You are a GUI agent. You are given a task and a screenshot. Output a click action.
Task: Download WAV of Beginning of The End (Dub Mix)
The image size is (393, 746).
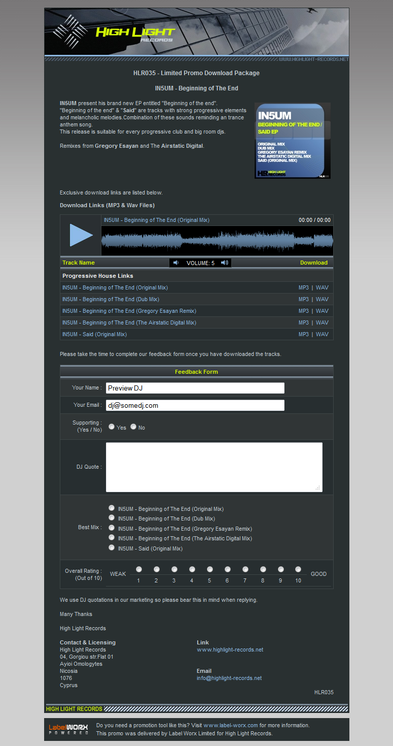[322, 299]
